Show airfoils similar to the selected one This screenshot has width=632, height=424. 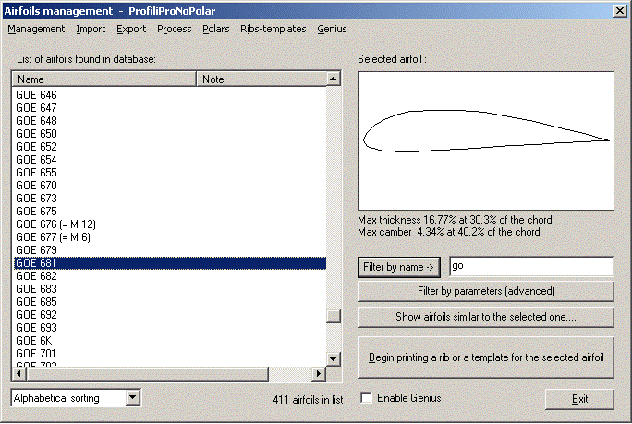coord(486,317)
